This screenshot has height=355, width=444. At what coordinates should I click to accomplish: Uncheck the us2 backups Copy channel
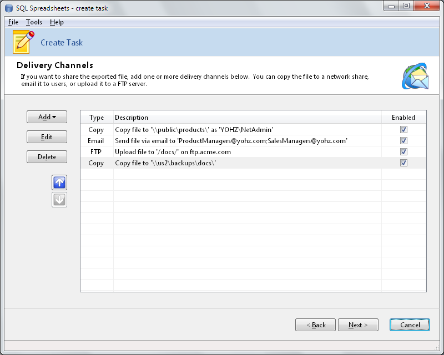click(403, 163)
